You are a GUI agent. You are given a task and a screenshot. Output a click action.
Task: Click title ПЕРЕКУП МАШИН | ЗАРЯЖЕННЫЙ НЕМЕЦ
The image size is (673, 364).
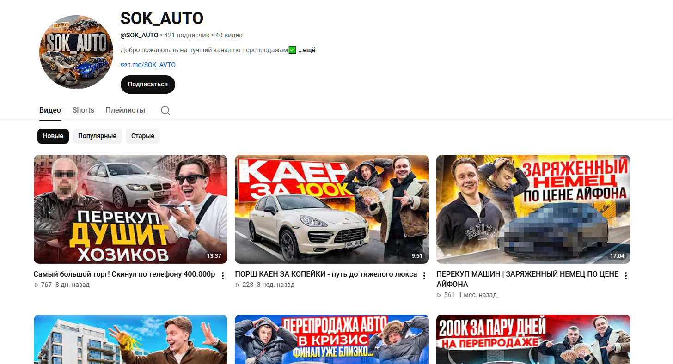coord(527,279)
